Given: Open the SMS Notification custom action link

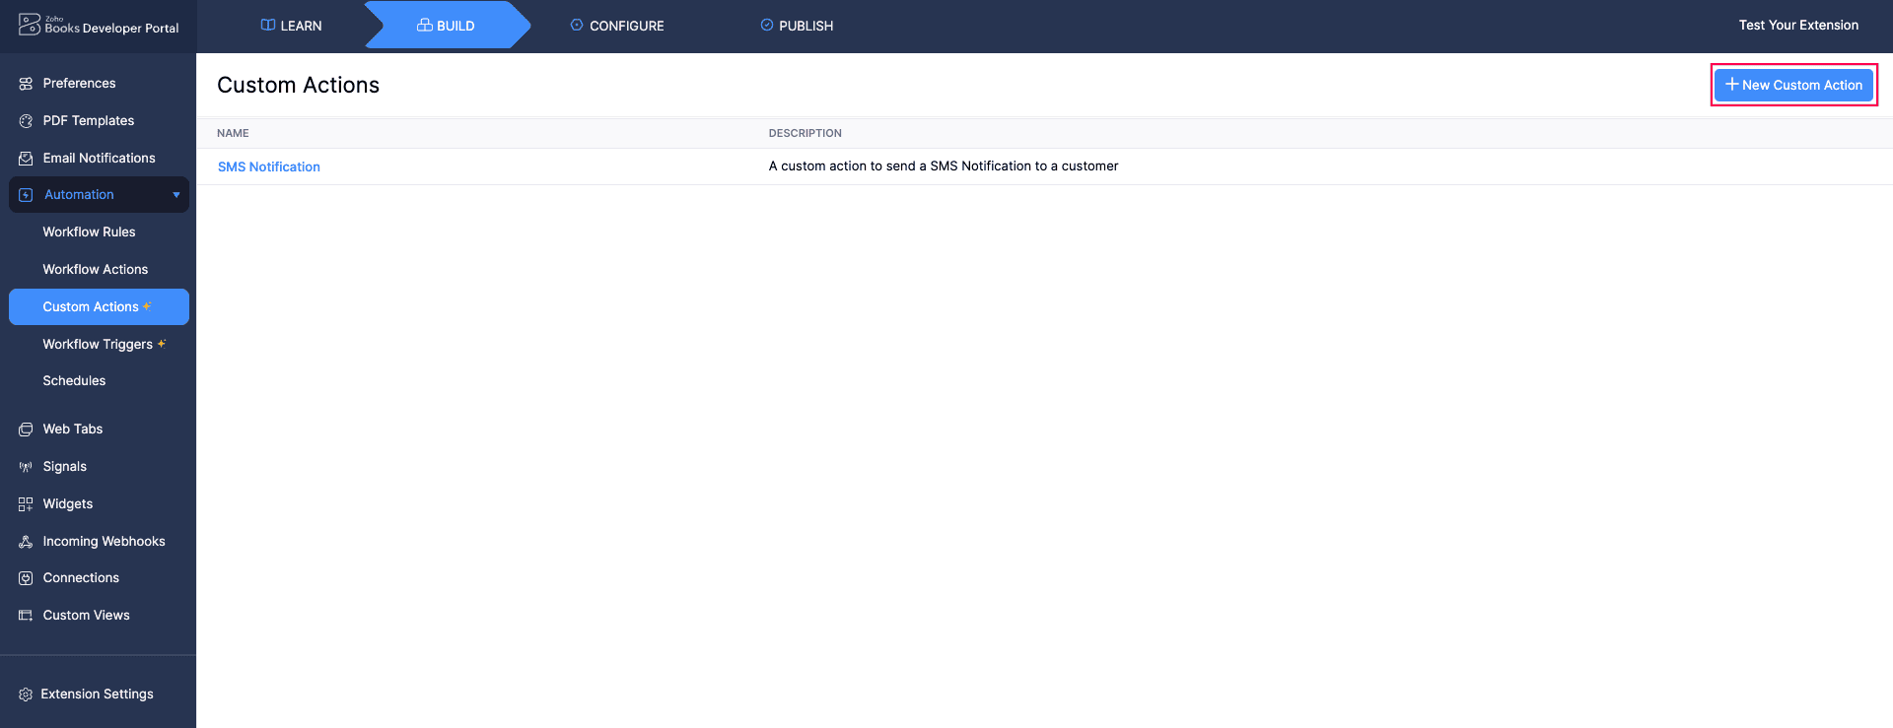Looking at the screenshot, I should pos(269,167).
